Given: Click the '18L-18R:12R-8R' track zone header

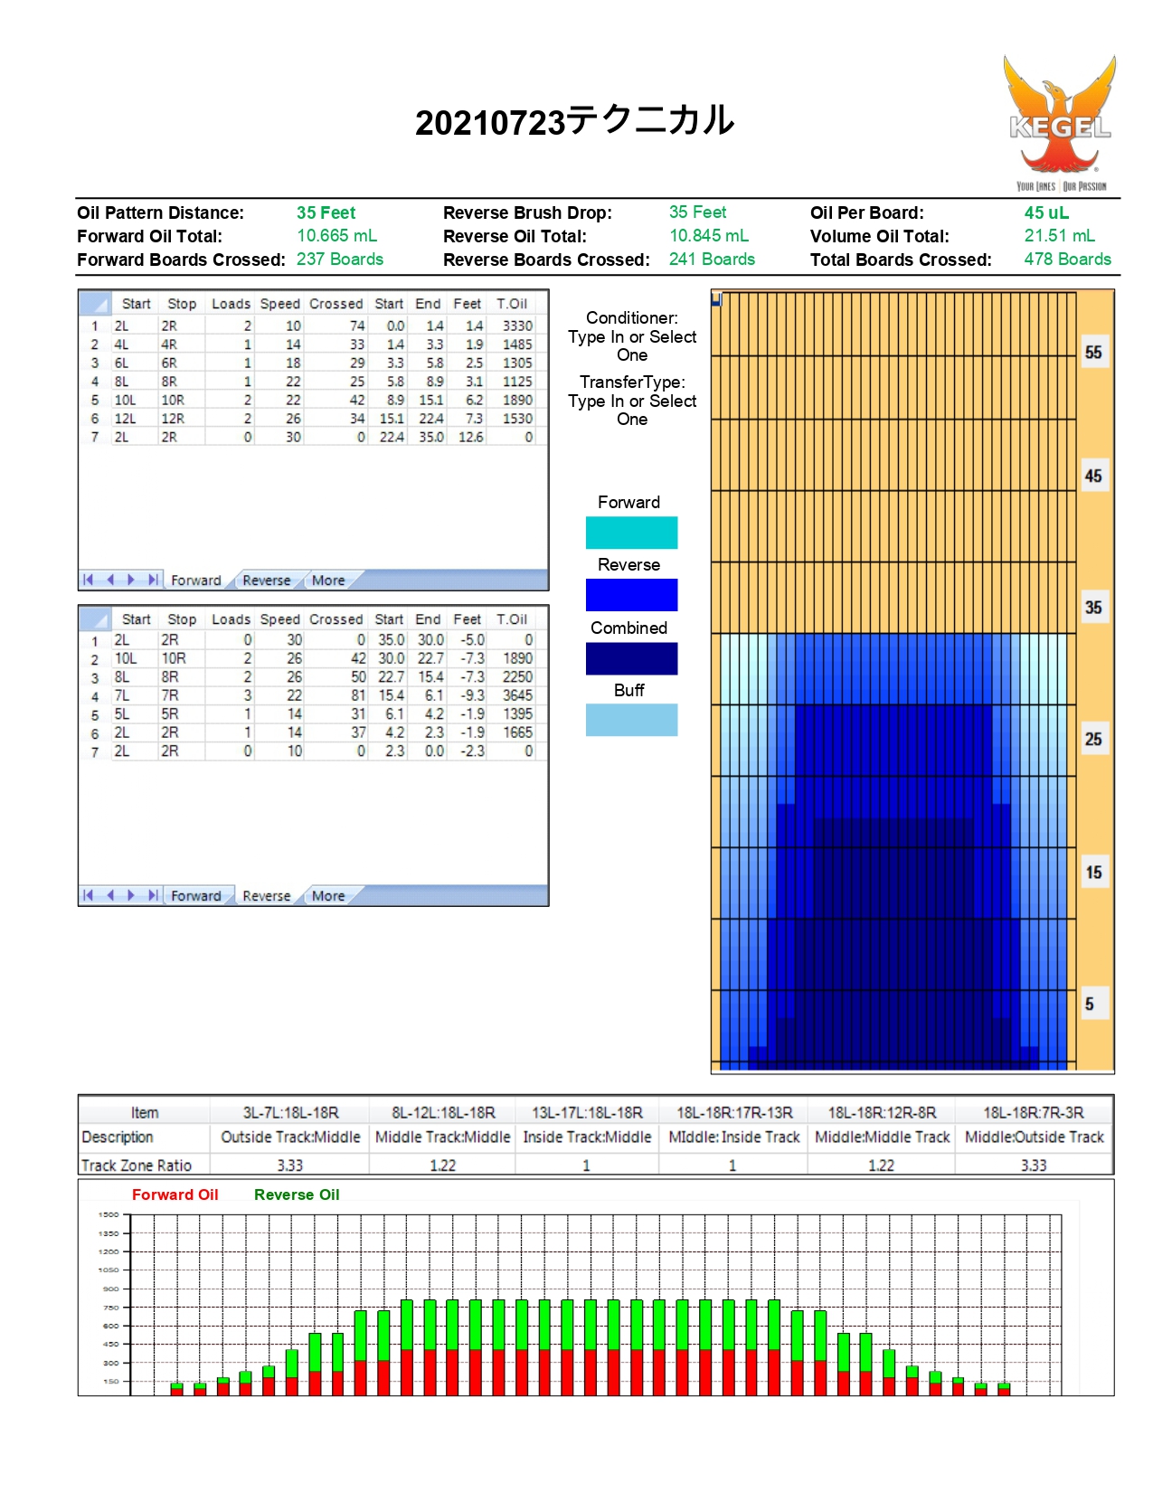Looking at the screenshot, I should (882, 1113).
